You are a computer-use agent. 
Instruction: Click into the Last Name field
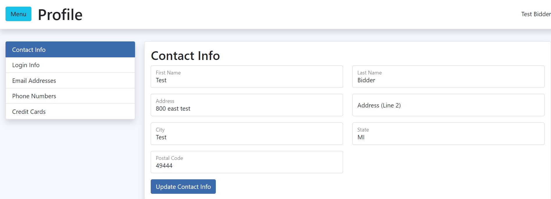(x=448, y=77)
